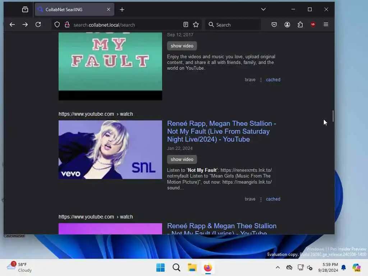Click the vevo SNL video thumbnail
This screenshot has height=276, width=368.
[x=110, y=150]
